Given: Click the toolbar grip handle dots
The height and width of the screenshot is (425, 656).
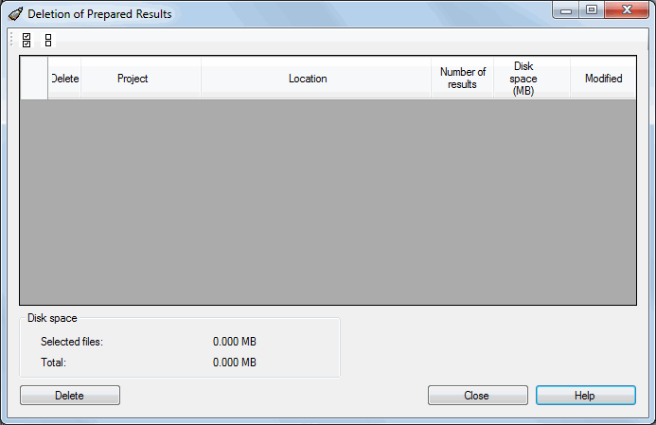Looking at the screenshot, I should [11, 39].
